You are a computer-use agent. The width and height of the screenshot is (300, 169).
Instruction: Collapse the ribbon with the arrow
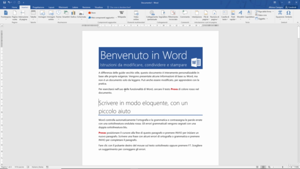pyautogui.click(x=298, y=23)
